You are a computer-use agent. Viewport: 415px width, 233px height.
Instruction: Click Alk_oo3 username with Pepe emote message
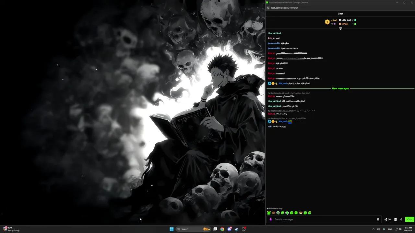point(283,122)
